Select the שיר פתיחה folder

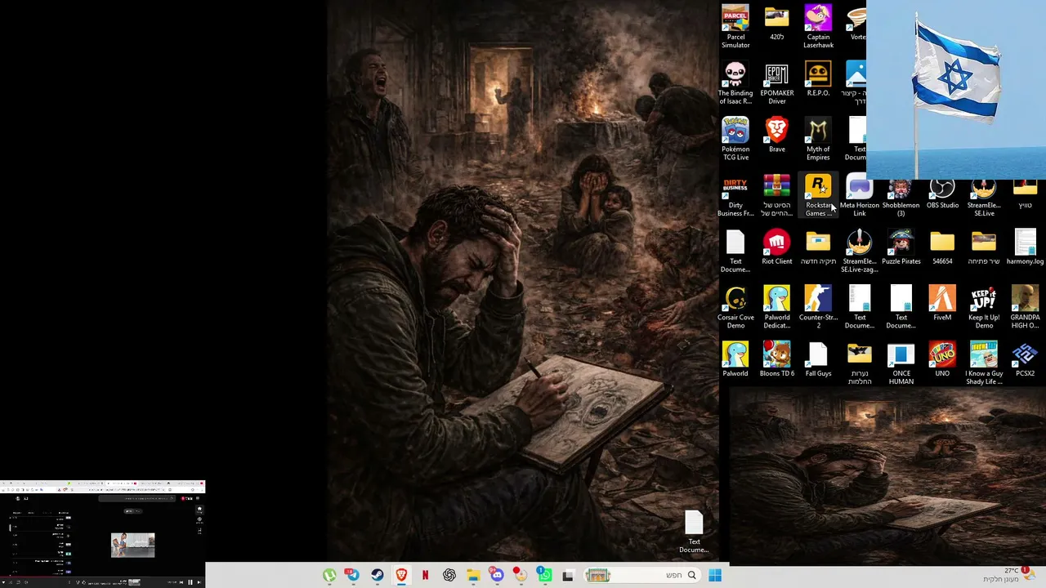[984, 247]
